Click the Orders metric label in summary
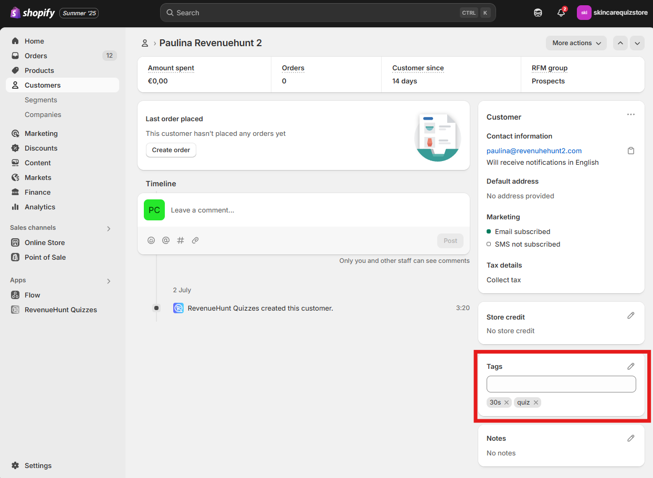The width and height of the screenshot is (653, 478). click(293, 68)
